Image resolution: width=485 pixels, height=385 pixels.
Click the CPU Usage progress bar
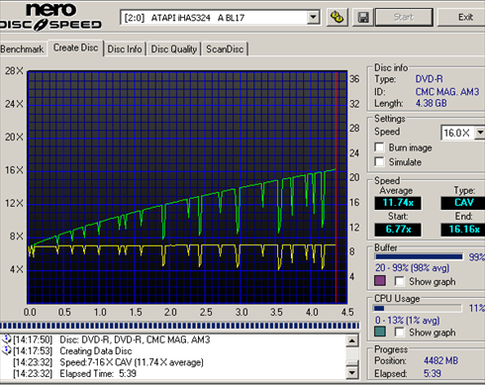[417, 308]
